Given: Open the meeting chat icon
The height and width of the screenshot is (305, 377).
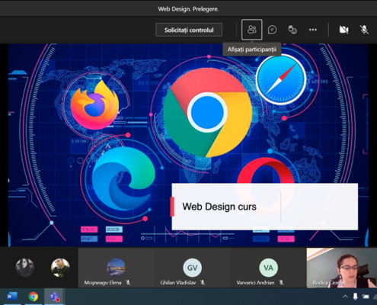Looking at the screenshot, I should (x=272, y=30).
